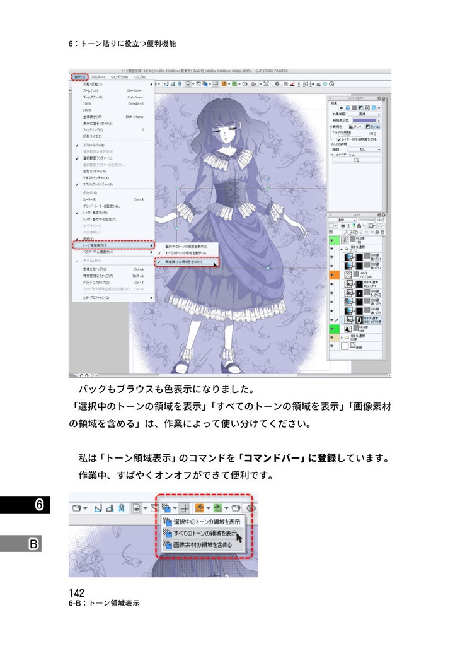Select Tone effect icon in Layer Property
460x646 pixels.
[354, 108]
